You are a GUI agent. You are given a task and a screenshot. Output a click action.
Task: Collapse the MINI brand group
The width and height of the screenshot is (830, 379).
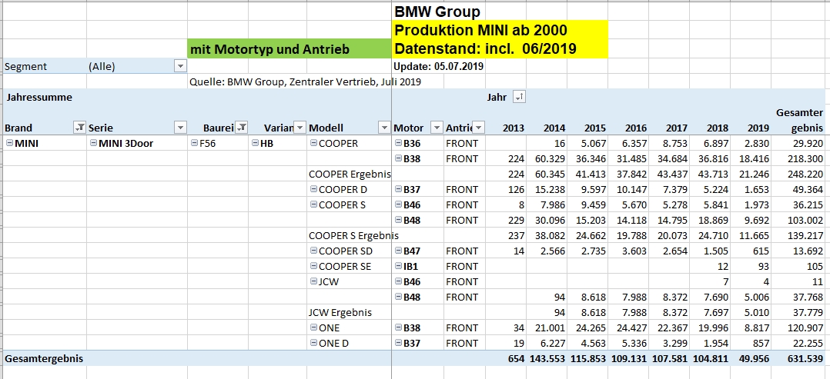point(8,143)
